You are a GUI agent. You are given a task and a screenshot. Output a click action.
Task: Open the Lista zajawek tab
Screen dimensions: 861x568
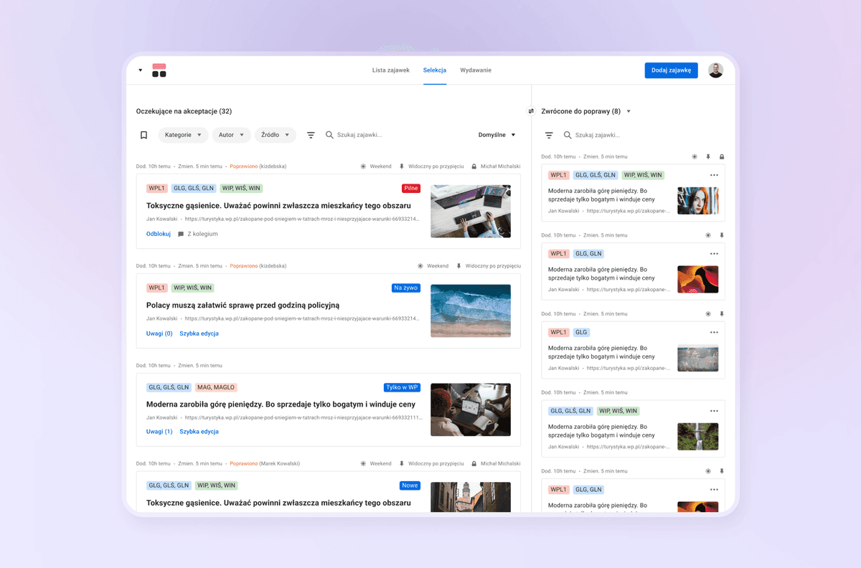point(391,70)
